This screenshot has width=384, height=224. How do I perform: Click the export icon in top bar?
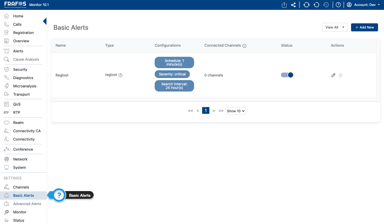(284, 5)
